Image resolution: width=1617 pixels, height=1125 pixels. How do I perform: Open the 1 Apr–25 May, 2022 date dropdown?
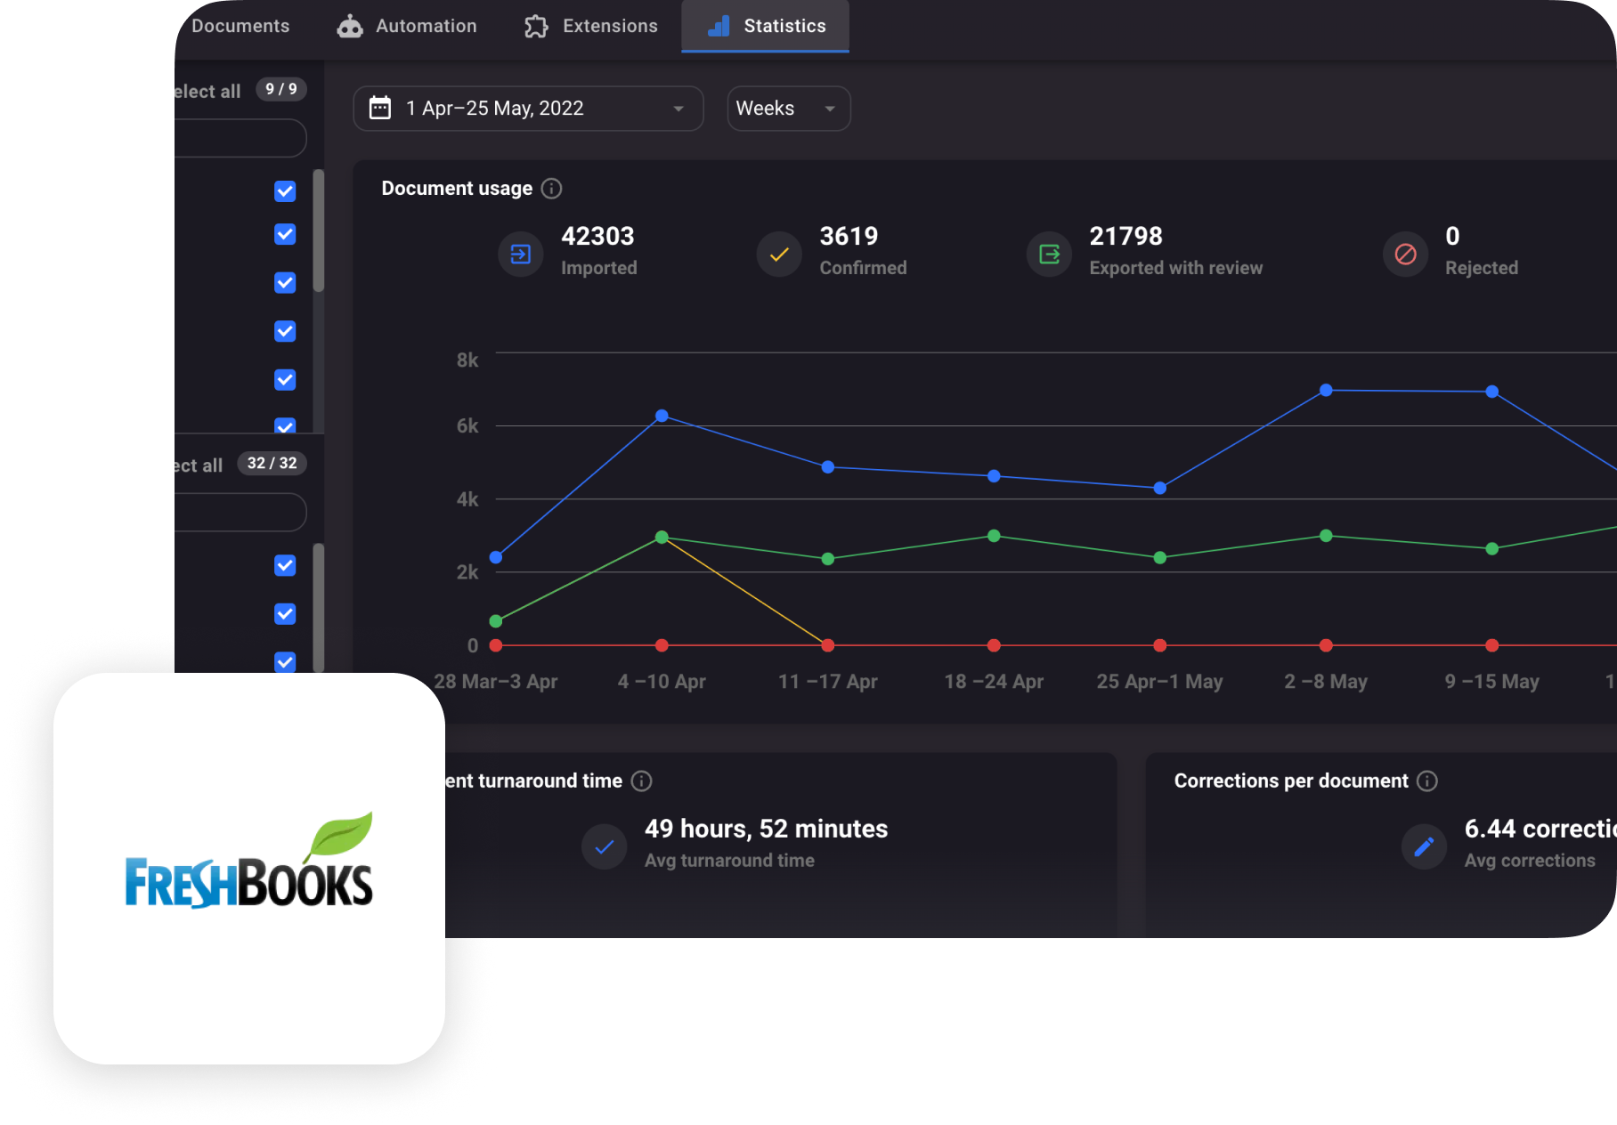coord(528,109)
